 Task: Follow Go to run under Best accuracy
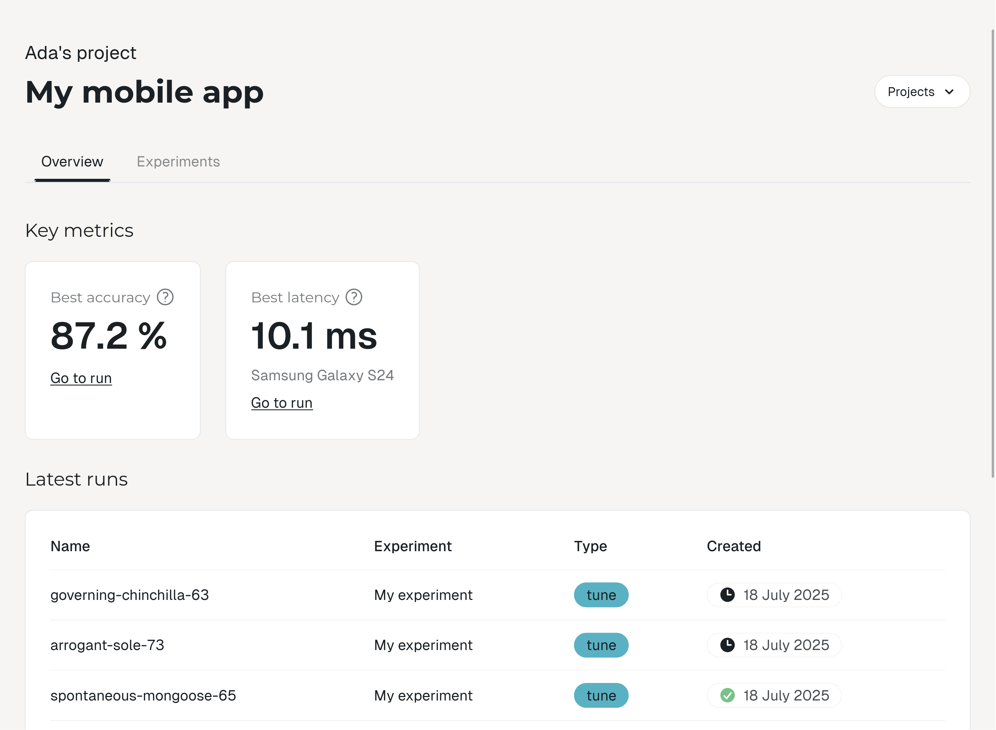(81, 378)
